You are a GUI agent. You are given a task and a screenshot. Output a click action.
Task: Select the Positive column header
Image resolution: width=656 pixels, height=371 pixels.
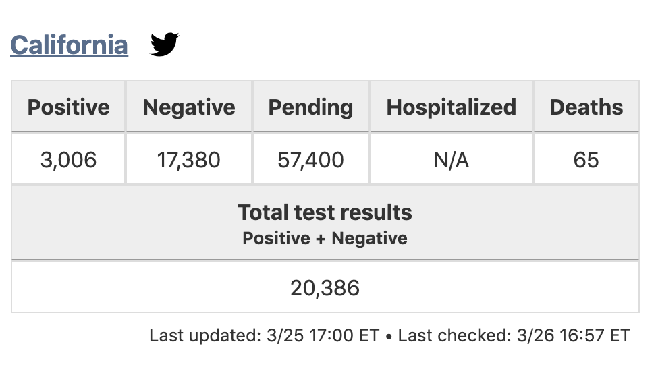tap(69, 107)
